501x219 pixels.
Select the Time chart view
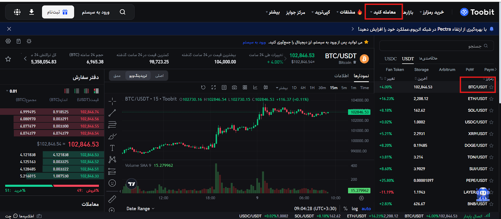coord(364,88)
